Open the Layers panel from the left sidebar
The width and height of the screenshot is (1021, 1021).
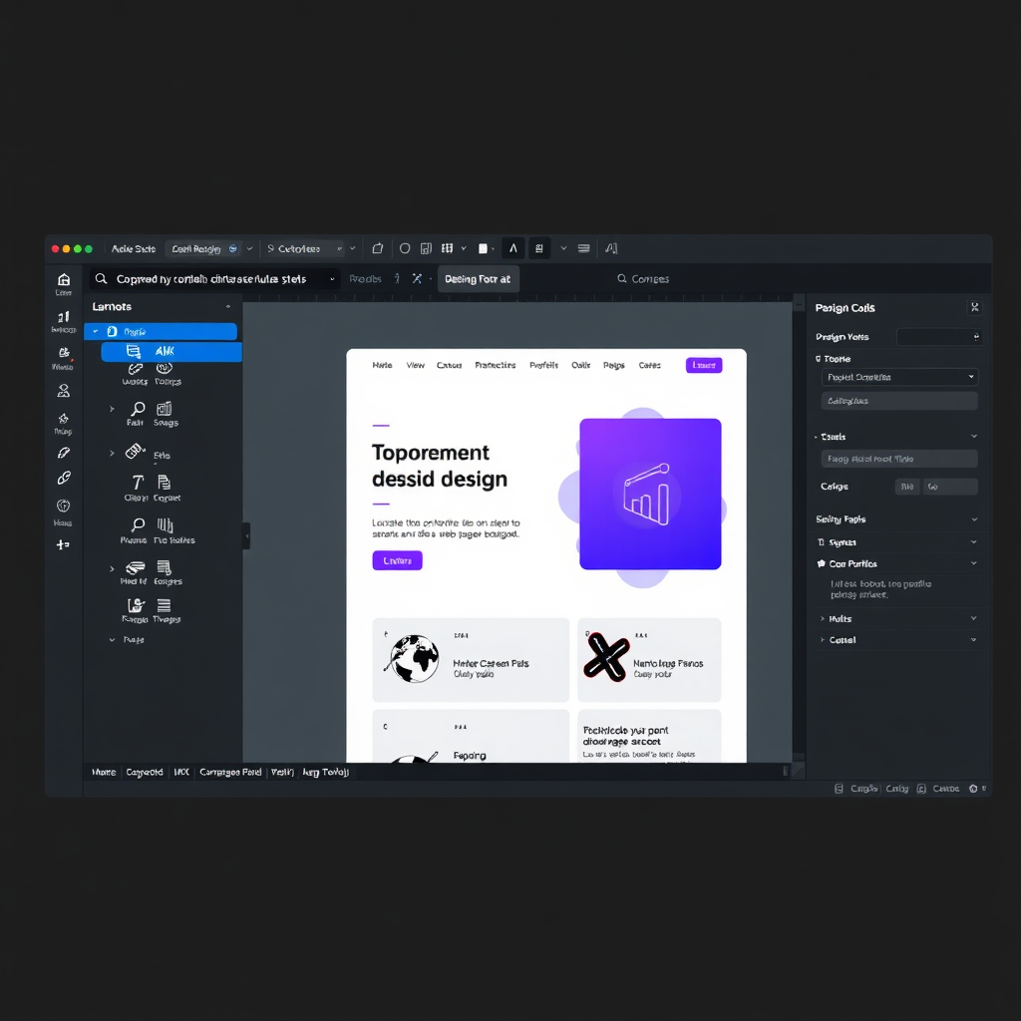click(x=63, y=316)
